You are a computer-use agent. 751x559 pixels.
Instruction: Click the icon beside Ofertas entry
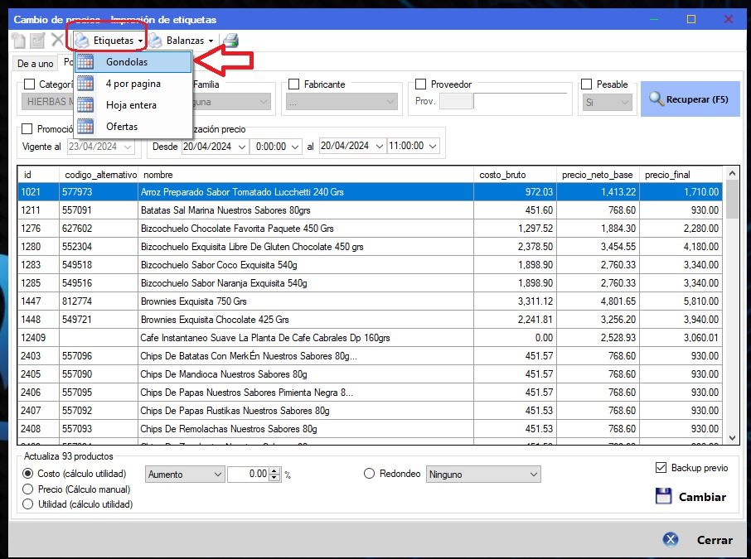[x=85, y=127]
